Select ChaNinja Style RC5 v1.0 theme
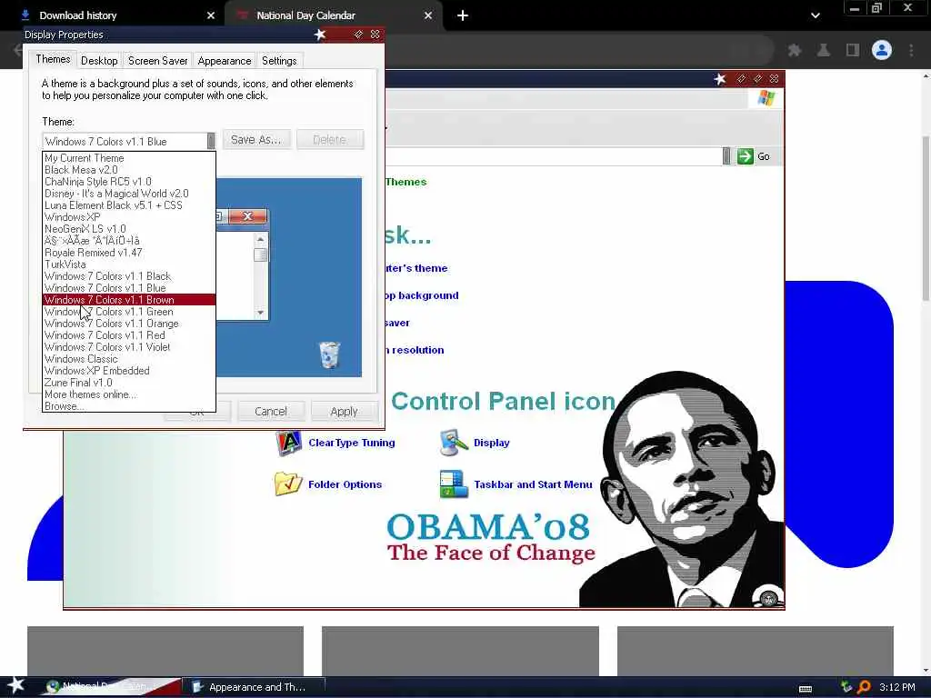 (129, 182)
